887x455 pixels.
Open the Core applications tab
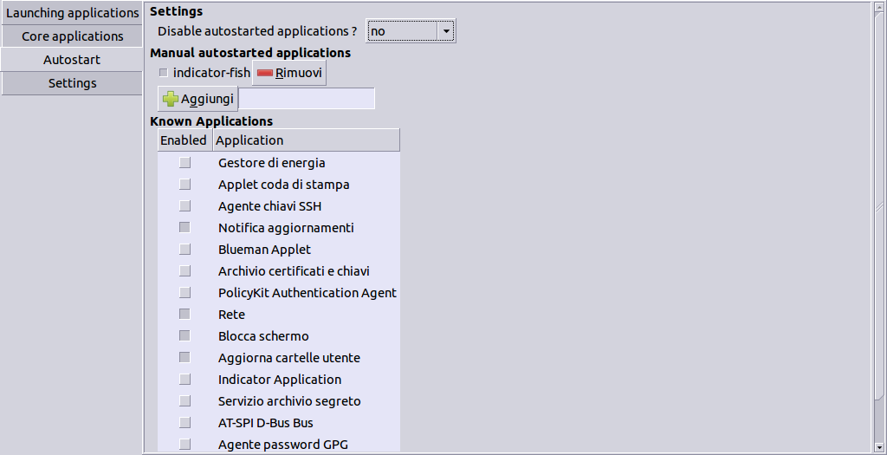72,36
